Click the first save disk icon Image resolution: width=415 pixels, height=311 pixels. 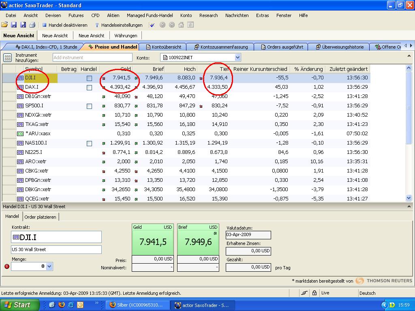(x=14, y=25)
